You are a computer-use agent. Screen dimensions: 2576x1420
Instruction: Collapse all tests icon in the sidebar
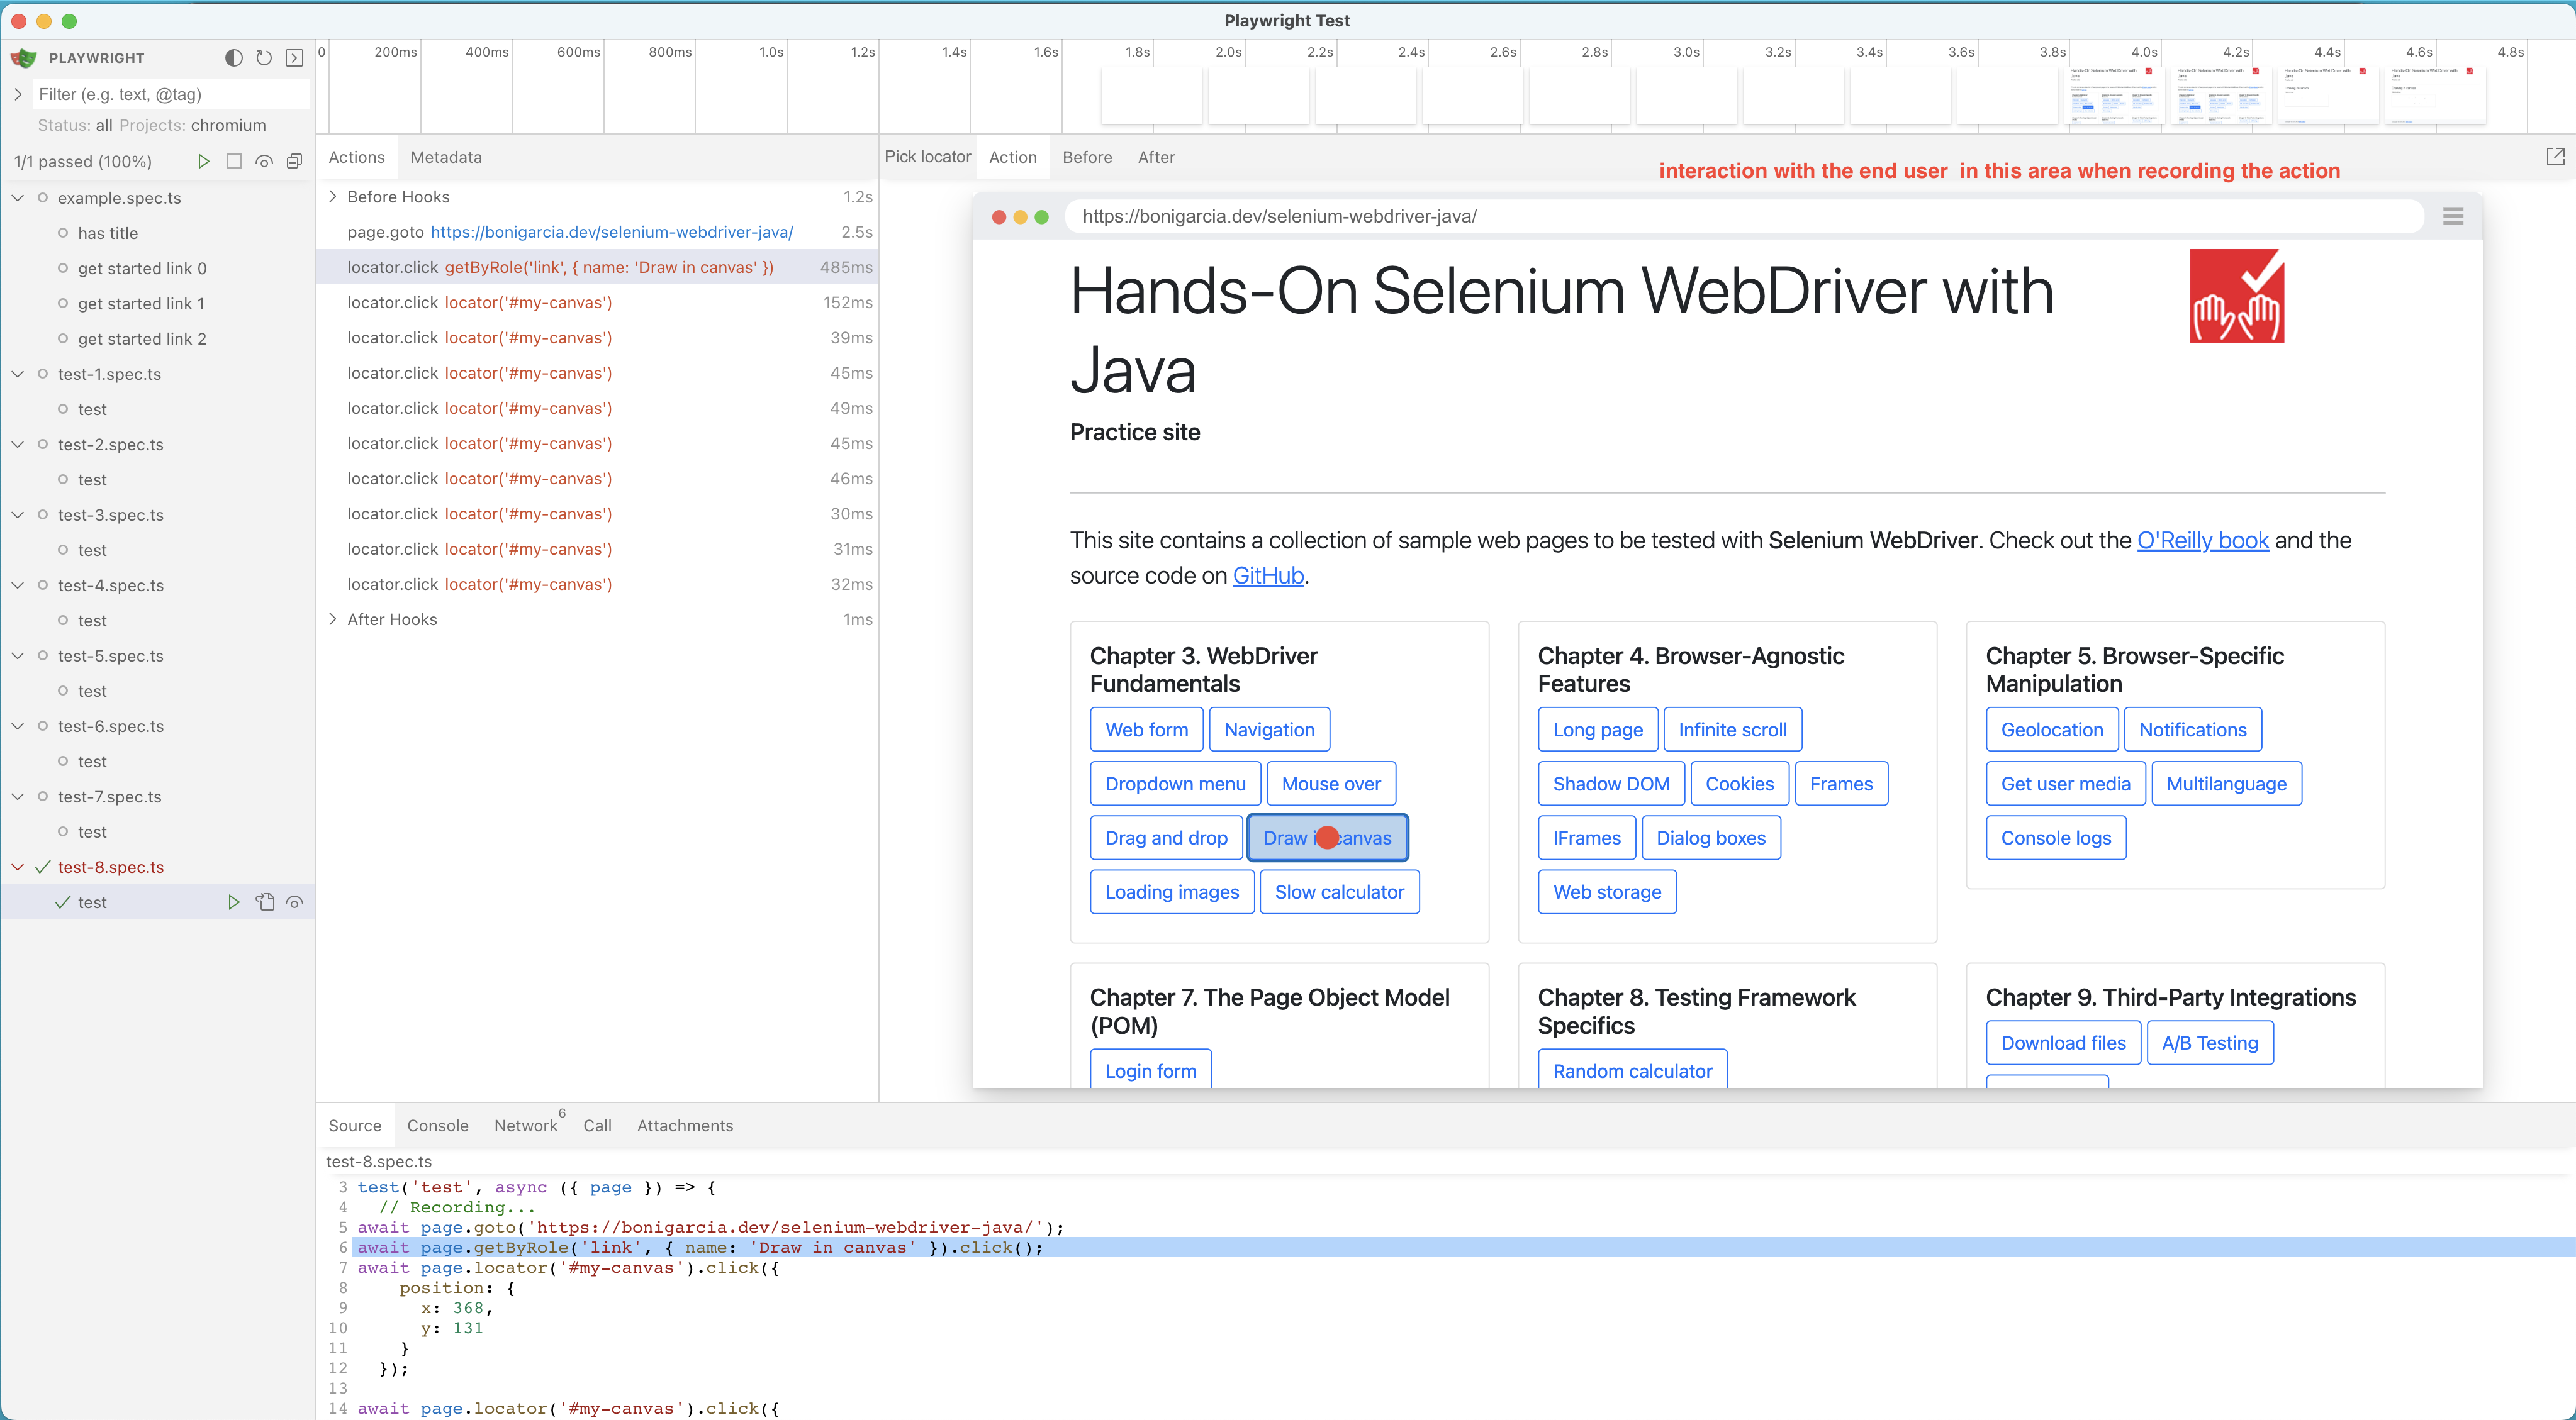(294, 161)
